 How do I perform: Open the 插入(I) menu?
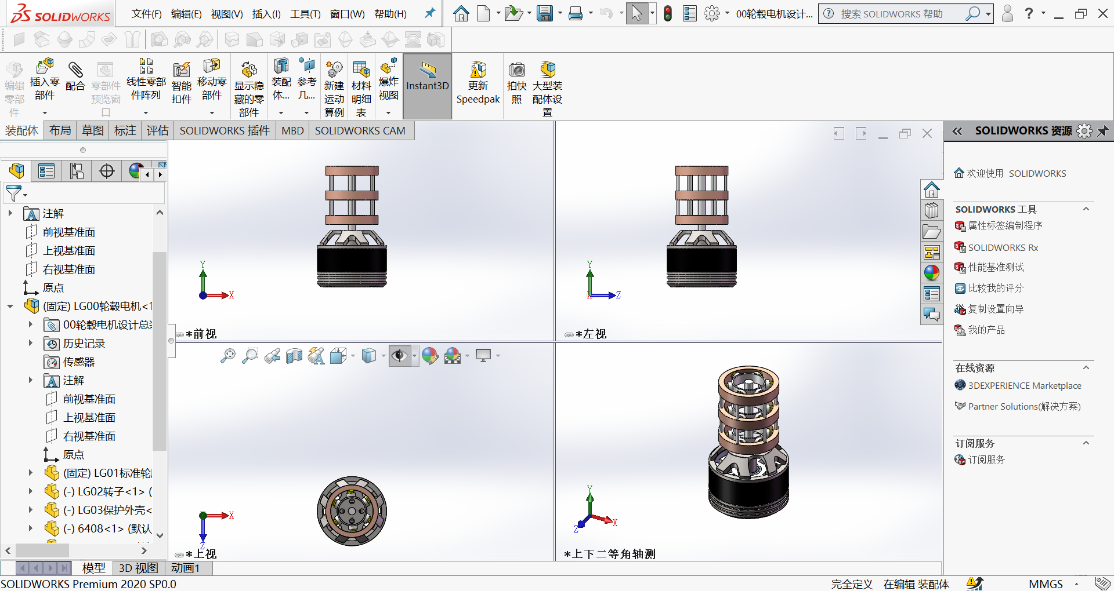[266, 14]
